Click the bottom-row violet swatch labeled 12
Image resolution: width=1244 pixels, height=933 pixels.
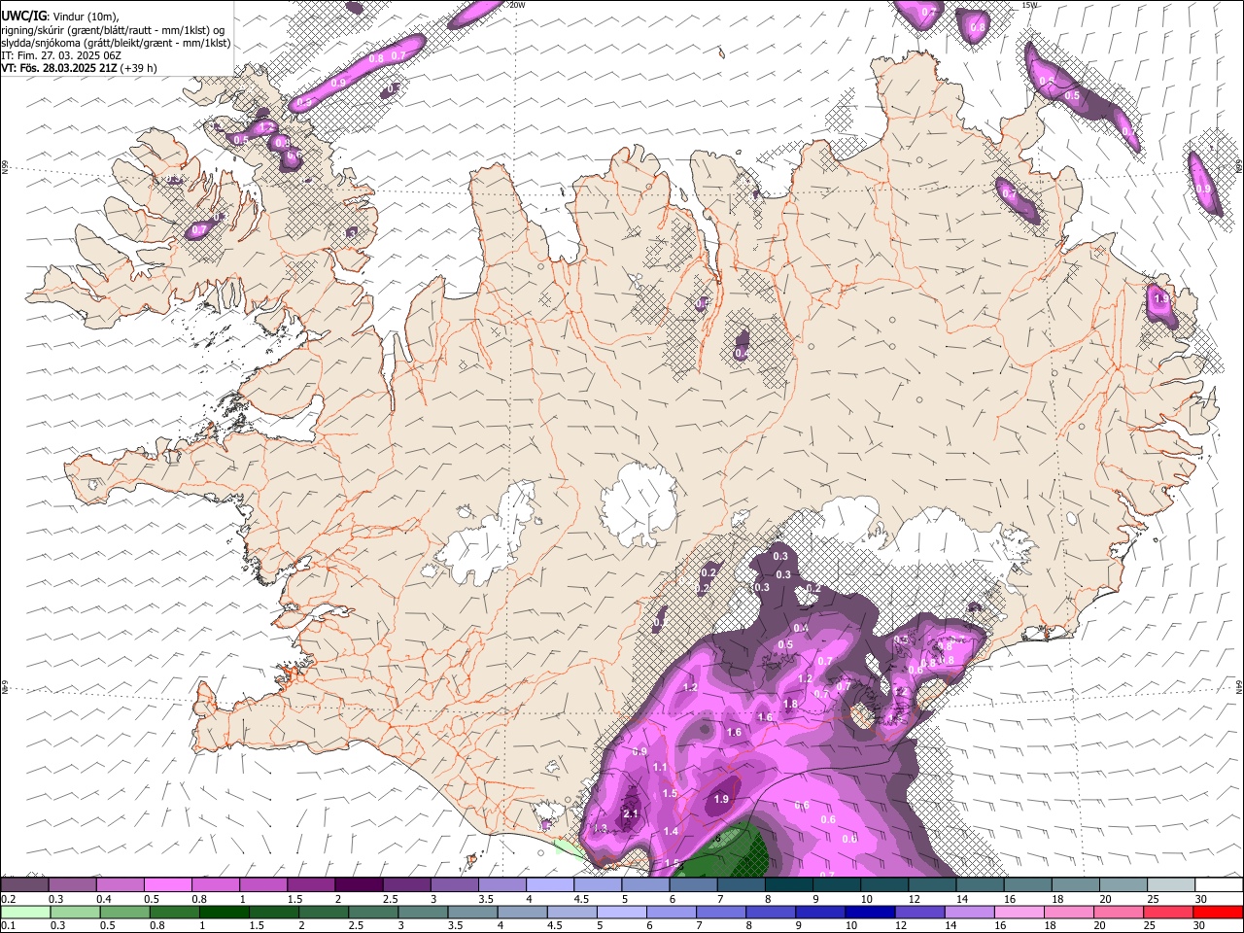[x=920, y=912]
